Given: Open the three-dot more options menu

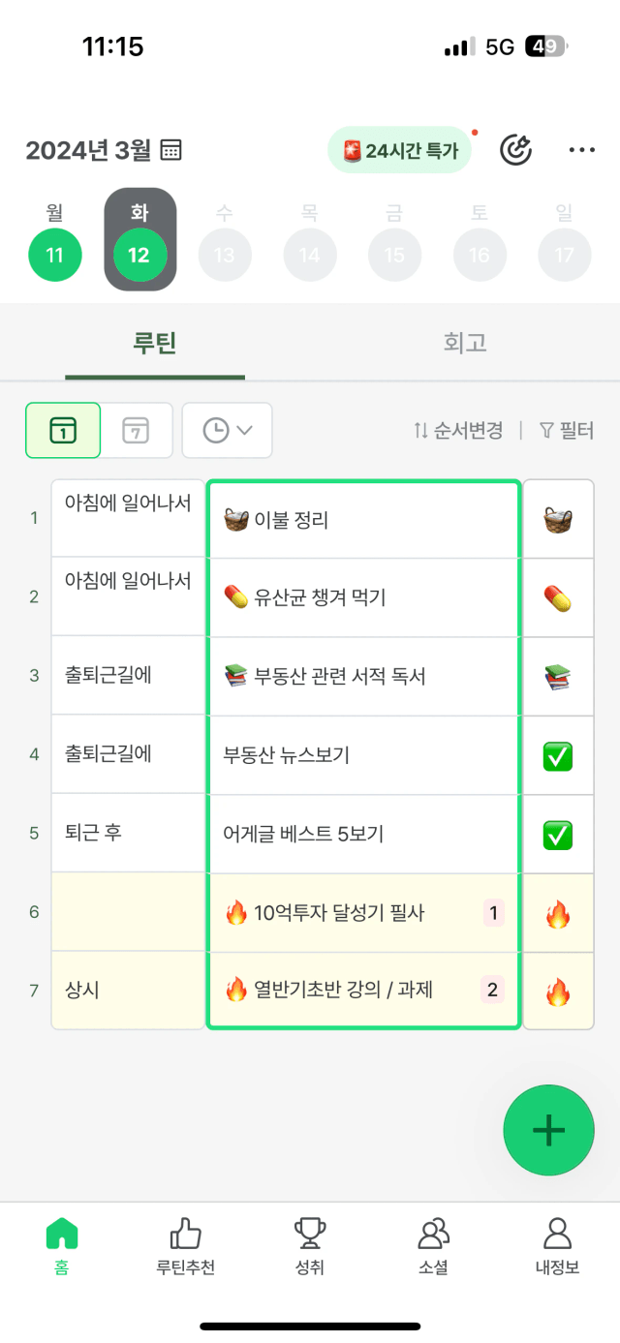Looking at the screenshot, I should (x=582, y=150).
